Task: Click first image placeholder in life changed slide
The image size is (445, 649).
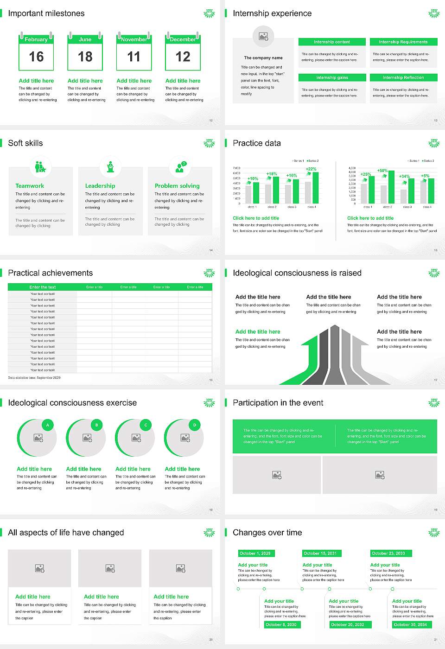Action: pos(40,568)
